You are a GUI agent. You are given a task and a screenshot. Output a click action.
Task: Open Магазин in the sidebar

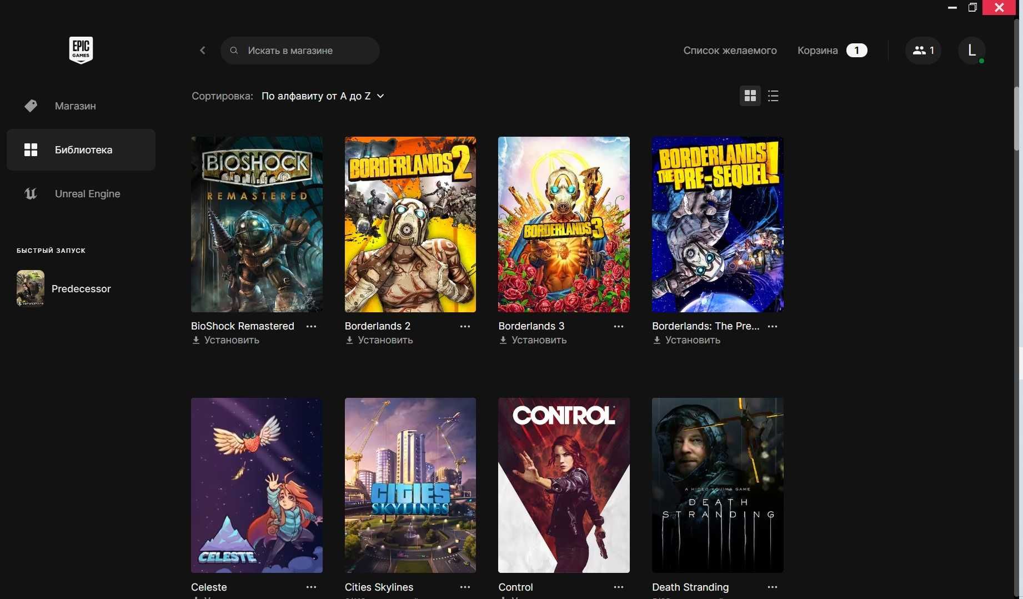[81, 106]
